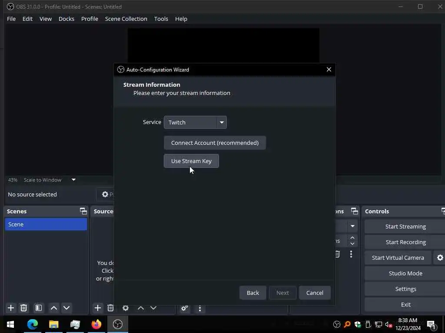The image size is (445, 333).
Task: Open advanced audio properties gears icon
Action: pos(184,308)
